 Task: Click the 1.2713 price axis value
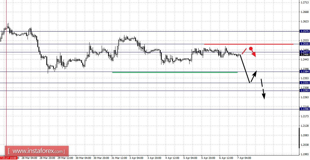tap(304, 3)
